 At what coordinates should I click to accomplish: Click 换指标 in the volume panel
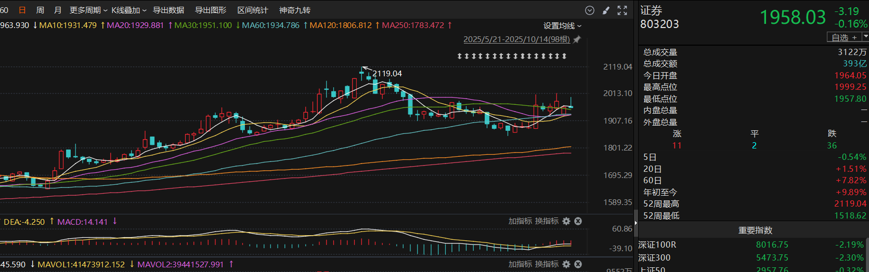tap(547, 264)
